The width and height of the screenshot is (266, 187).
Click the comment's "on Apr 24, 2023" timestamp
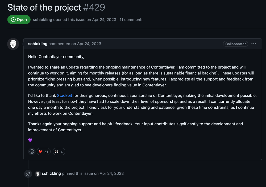[86, 44]
